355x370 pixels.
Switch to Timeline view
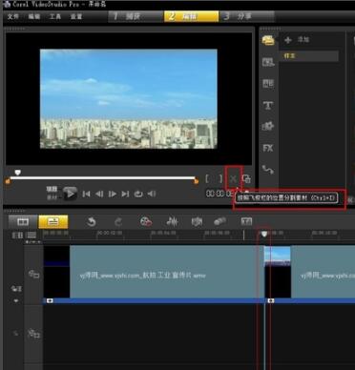tap(53, 221)
